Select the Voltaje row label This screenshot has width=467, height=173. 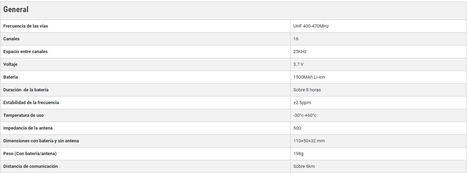(x=10, y=64)
